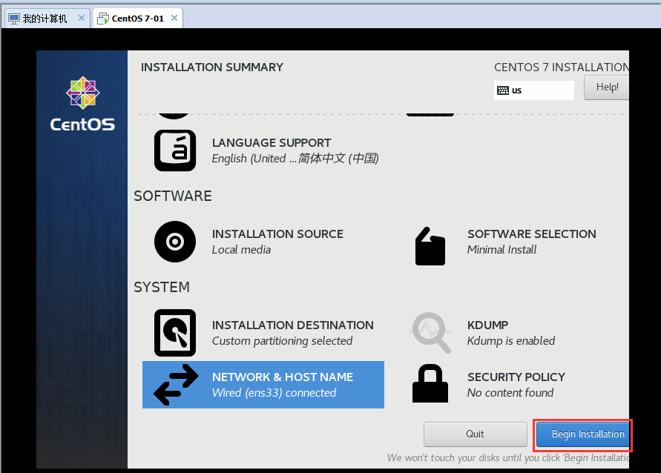Click 'Wired (ens33) connected' text
This screenshot has width=661, height=473.
pos(274,392)
